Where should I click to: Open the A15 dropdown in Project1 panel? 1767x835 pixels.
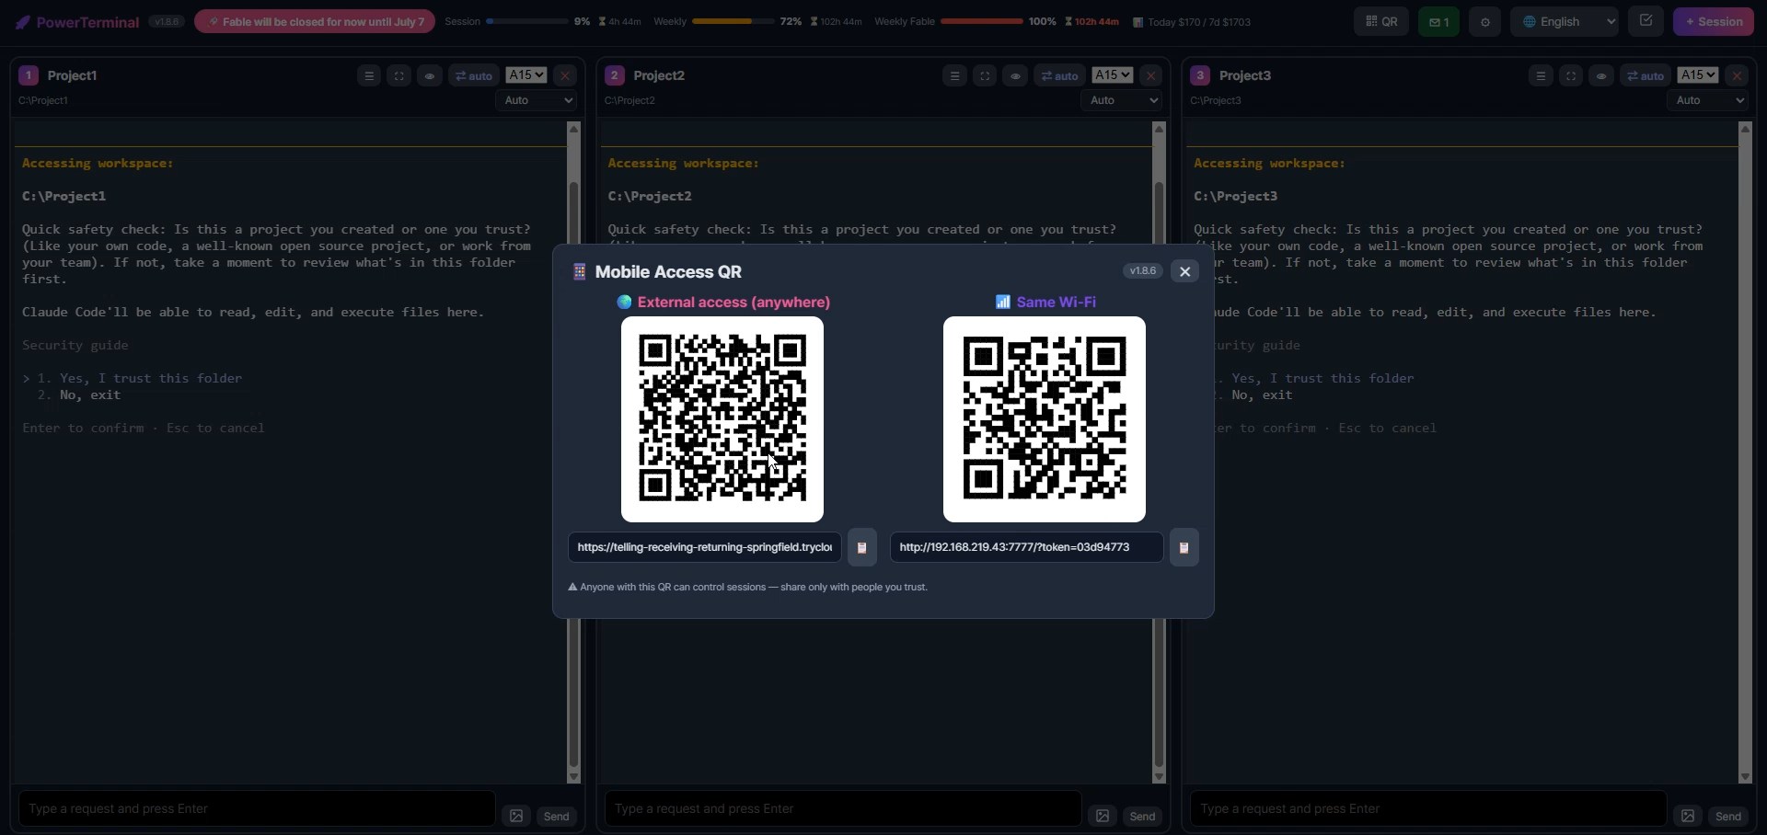tap(526, 75)
